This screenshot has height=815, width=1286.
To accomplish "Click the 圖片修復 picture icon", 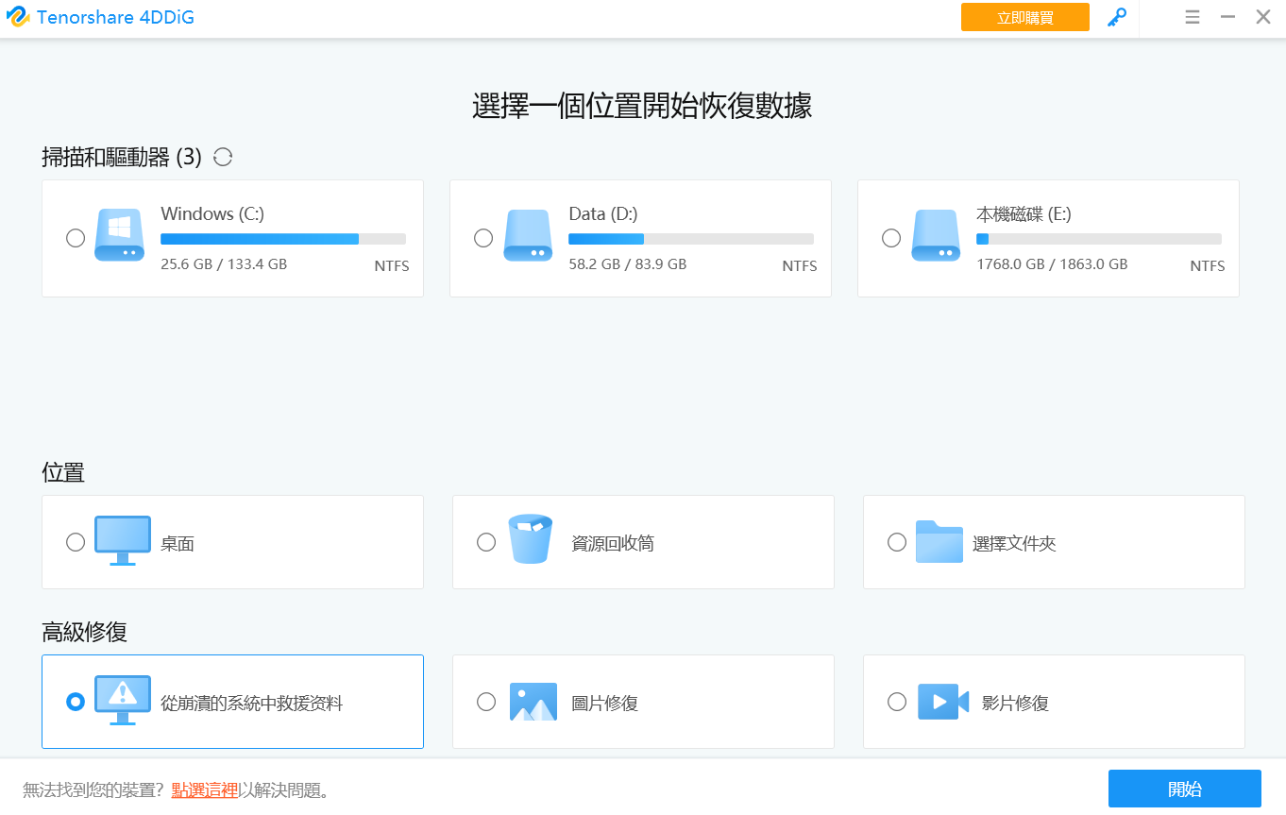I will tap(533, 702).
